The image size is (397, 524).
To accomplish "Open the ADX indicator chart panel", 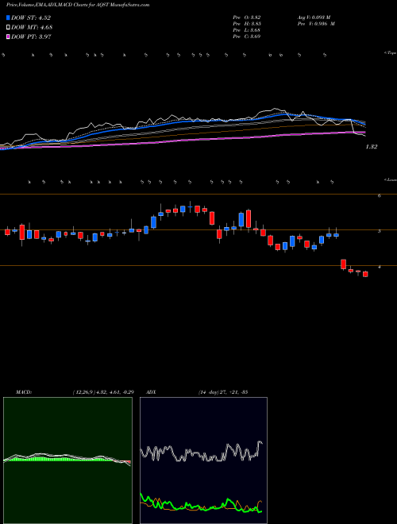I will (203, 460).
